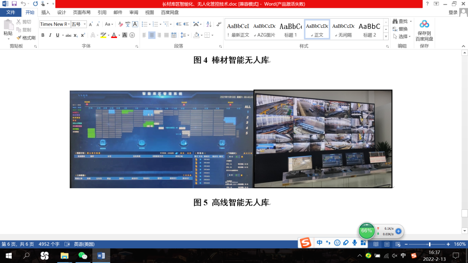Viewport: 468px width, 263px height.
Task: Open the Times New Roman font dropdown
Action: (68, 24)
